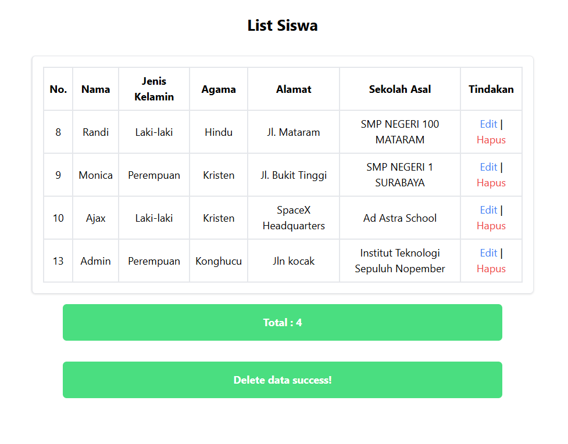Click the Sekolah Asal column header
568x444 pixels.
coord(400,89)
